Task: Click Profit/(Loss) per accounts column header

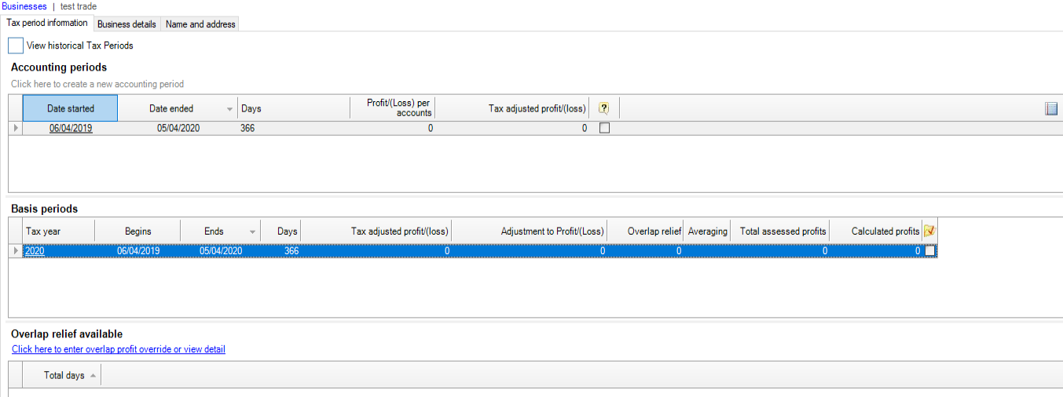Action: point(392,108)
